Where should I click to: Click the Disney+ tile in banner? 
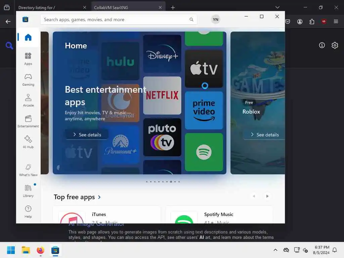tap(162, 54)
